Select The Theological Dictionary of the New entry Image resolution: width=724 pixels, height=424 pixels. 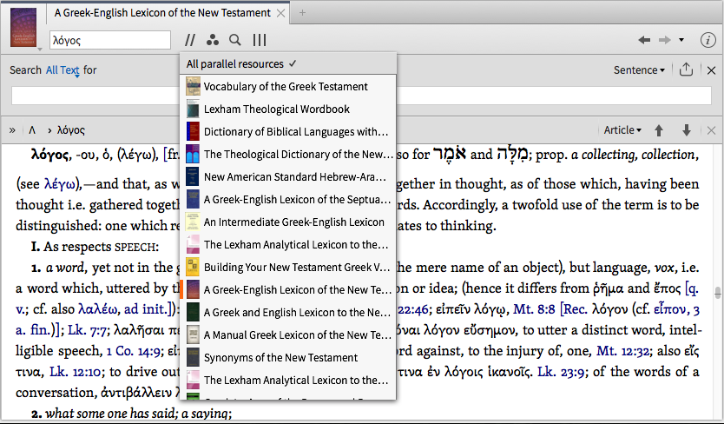[x=287, y=155]
